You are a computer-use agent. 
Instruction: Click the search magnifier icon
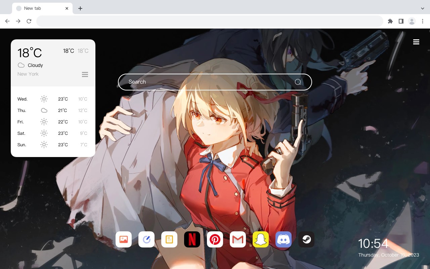(298, 82)
